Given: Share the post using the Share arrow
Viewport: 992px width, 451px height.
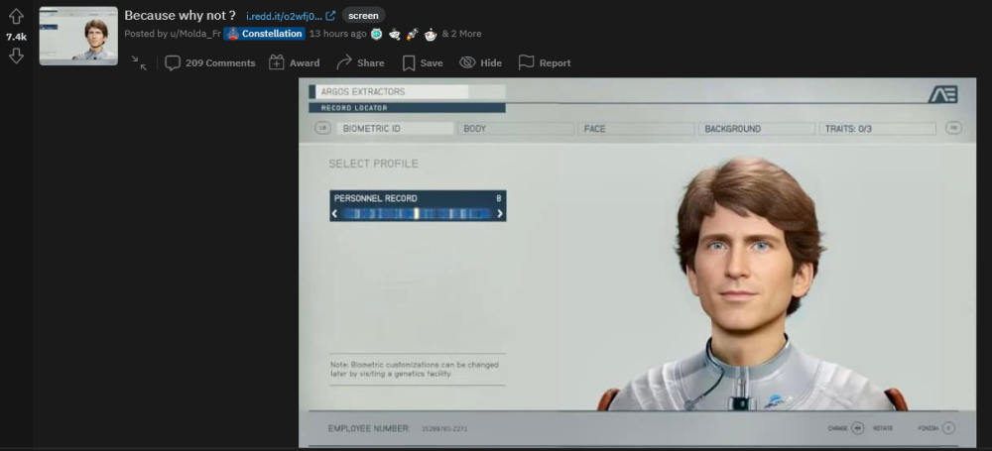Looking at the screenshot, I should (344, 62).
